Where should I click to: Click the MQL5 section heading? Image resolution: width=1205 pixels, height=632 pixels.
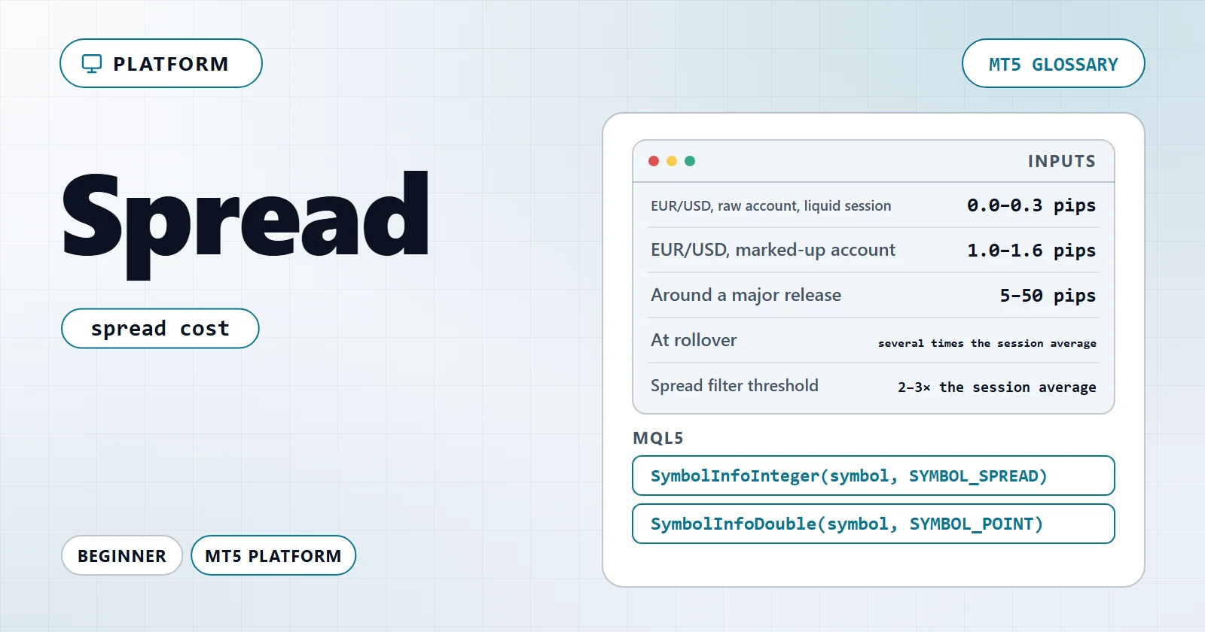658,438
